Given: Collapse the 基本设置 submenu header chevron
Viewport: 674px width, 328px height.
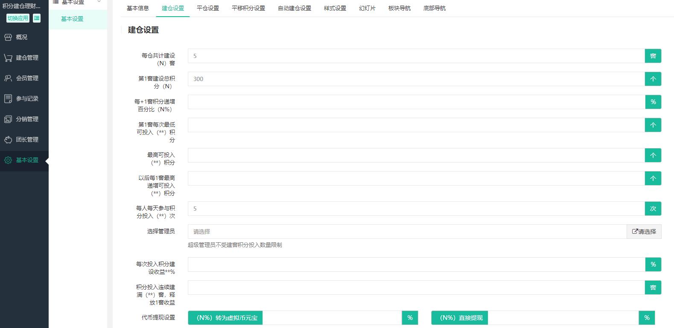Looking at the screenshot, I should click(99, 2).
